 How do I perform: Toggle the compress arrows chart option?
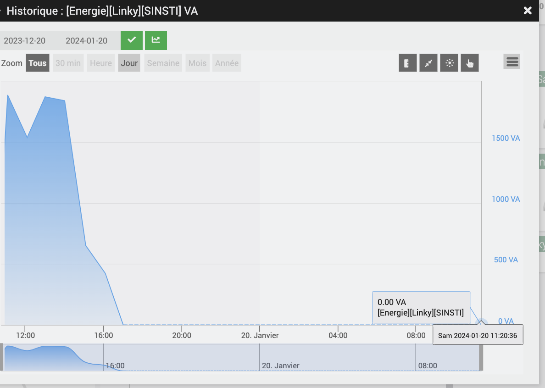tap(428, 63)
